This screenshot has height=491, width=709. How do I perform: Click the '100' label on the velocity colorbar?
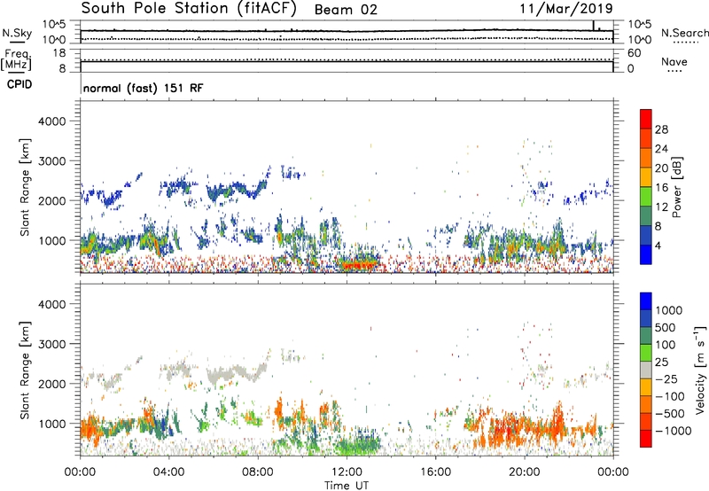tap(666, 345)
